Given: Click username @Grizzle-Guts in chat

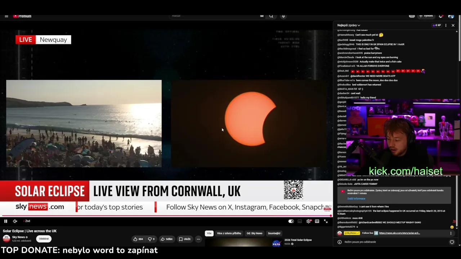Looking at the screenshot, I should [x=345, y=184].
